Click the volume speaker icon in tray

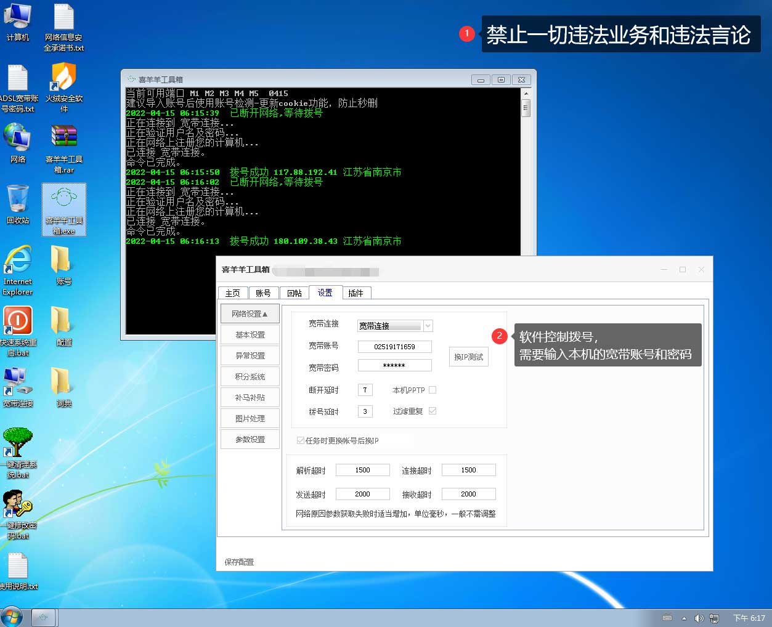698,618
